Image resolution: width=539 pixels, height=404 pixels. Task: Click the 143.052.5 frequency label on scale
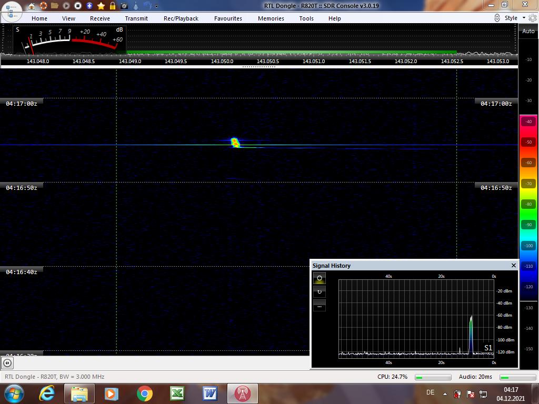pyautogui.click(x=452, y=61)
